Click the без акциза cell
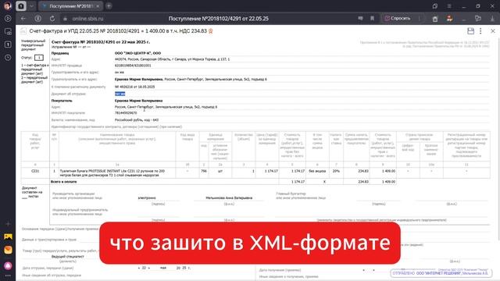Image resolution: width=500 pixels, height=281 pixels. [x=317, y=171]
